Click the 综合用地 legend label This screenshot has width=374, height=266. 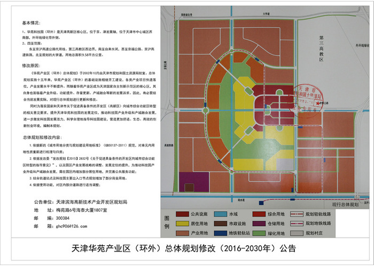pos(276,214)
